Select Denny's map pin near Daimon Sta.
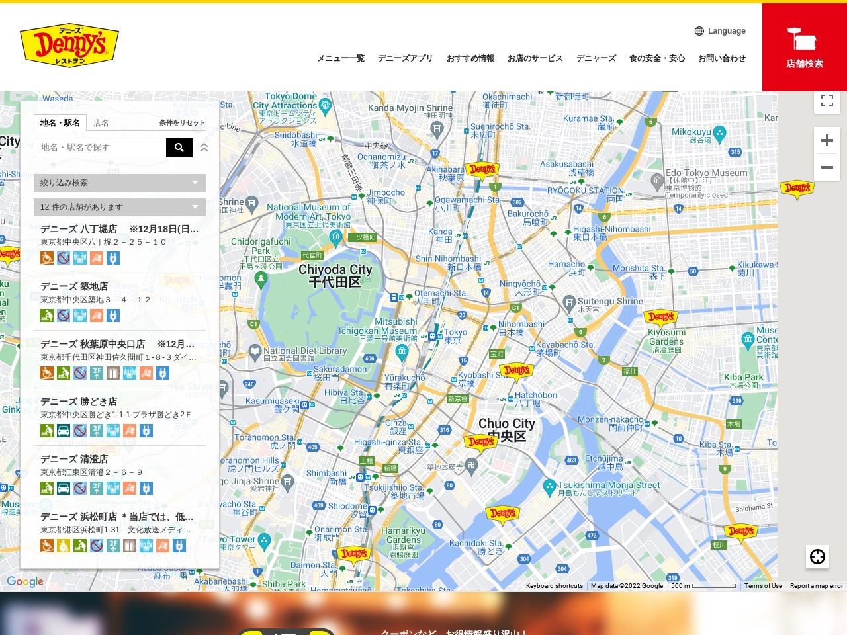This screenshot has height=635, width=847. point(354,555)
